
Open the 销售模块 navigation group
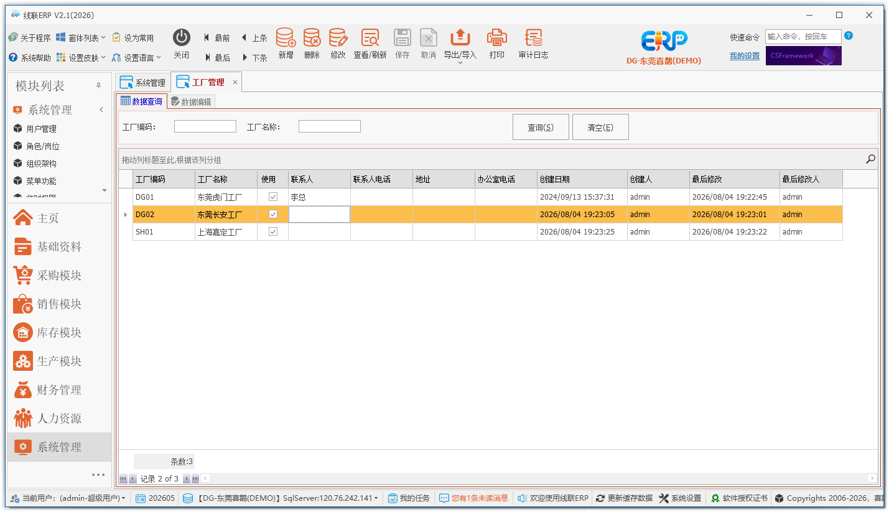point(59,304)
